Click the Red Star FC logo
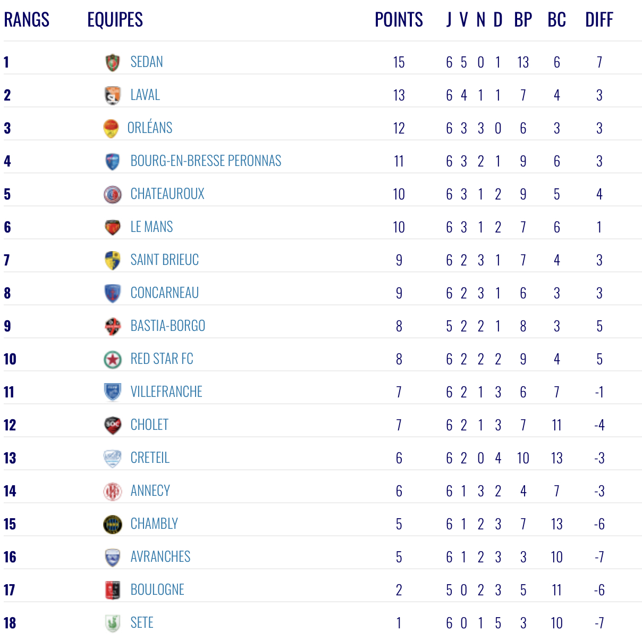The width and height of the screenshot is (642, 639). pos(112,359)
